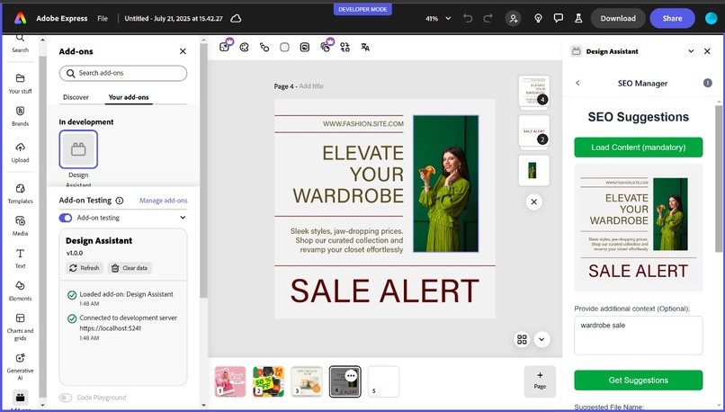Click the cloud sync status icon
This screenshot has width=725, height=412.
pyautogui.click(x=236, y=19)
